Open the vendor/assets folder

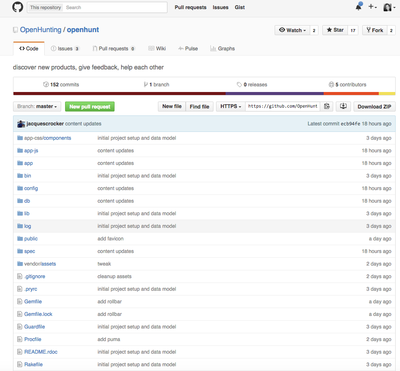(40, 264)
